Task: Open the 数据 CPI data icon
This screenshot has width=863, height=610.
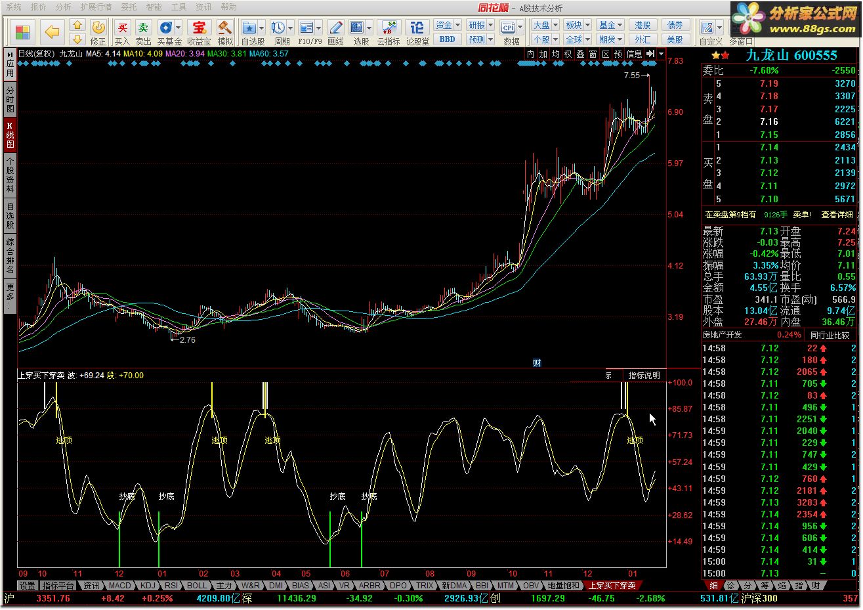Action: point(508,28)
